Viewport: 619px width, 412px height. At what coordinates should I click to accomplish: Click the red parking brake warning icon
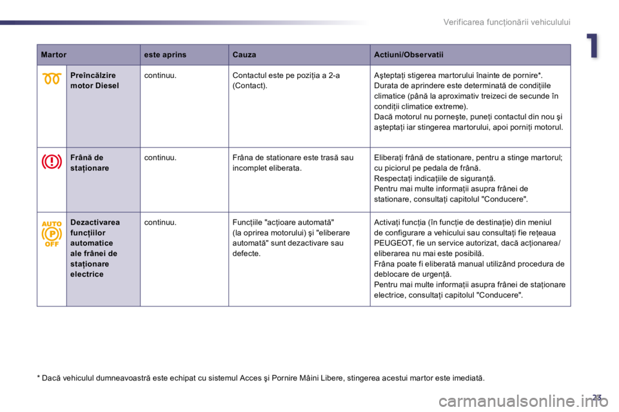click(x=52, y=162)
